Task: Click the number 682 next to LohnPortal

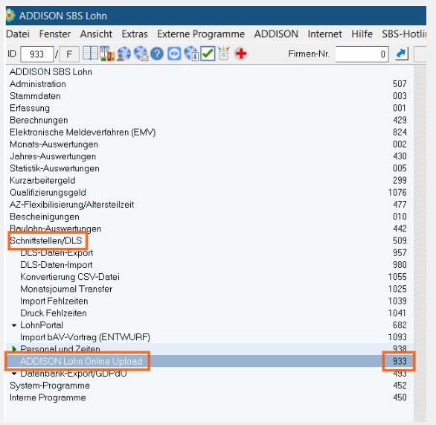Action: click(x=400, y=325)
